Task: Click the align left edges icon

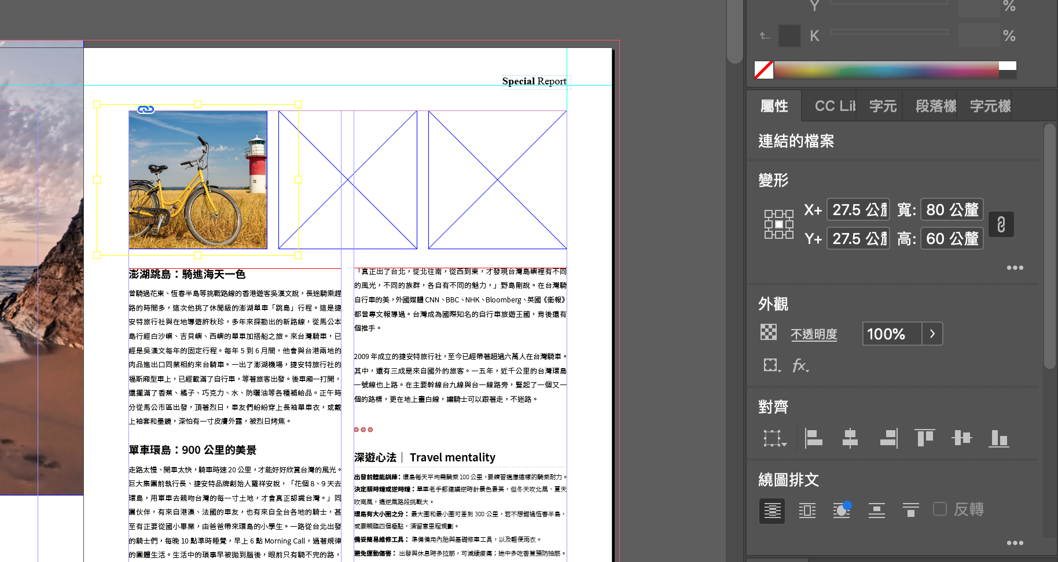Action: pos(813,438)
